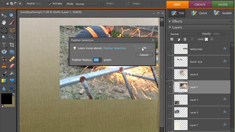Viewport: 235px width, 132px height.
Task: Select the Type tool
Action: pyautogui.click(x=4, y=45)
